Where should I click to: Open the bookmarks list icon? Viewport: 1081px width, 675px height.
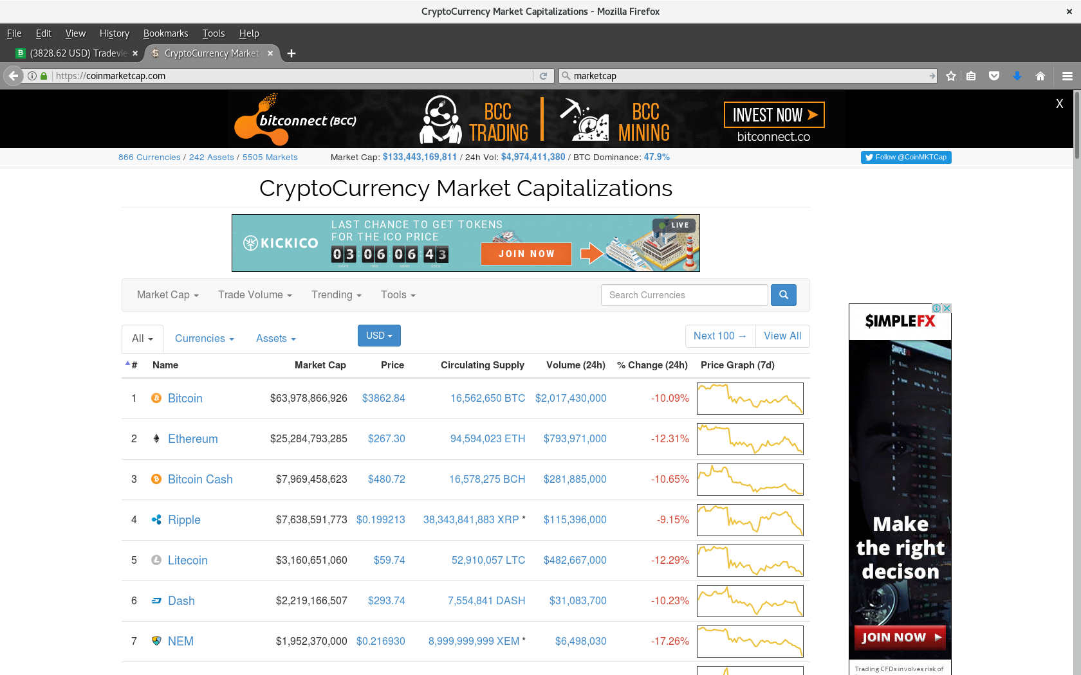point(971,76)
